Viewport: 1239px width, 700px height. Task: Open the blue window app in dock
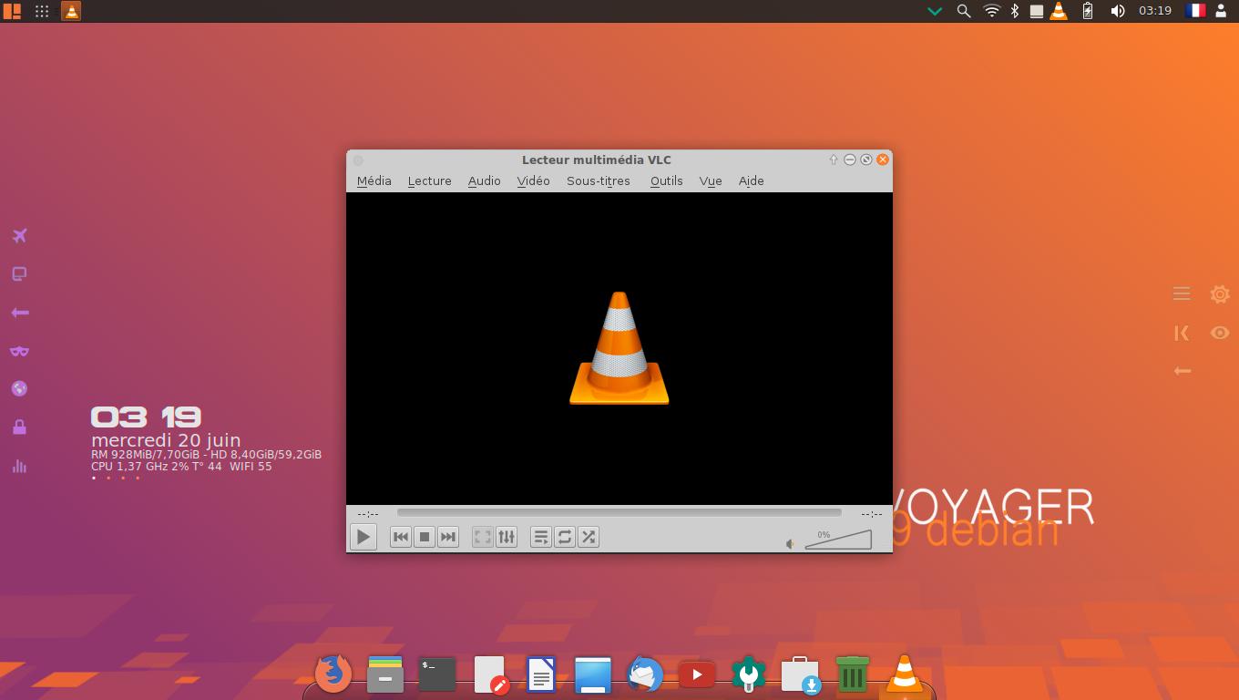tap(593, 675)
